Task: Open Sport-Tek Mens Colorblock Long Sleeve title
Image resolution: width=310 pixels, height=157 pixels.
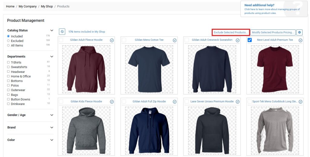Action: [x=275, y=102]
